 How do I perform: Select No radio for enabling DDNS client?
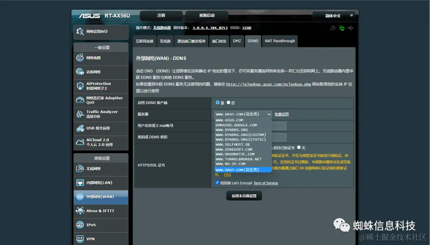click(x=228, y=102)
